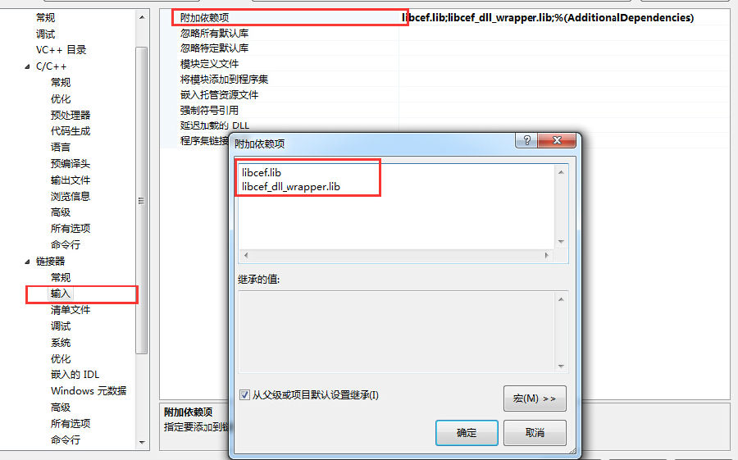Click the down arrow of dependencies text box scrollbar

point(561,242)
